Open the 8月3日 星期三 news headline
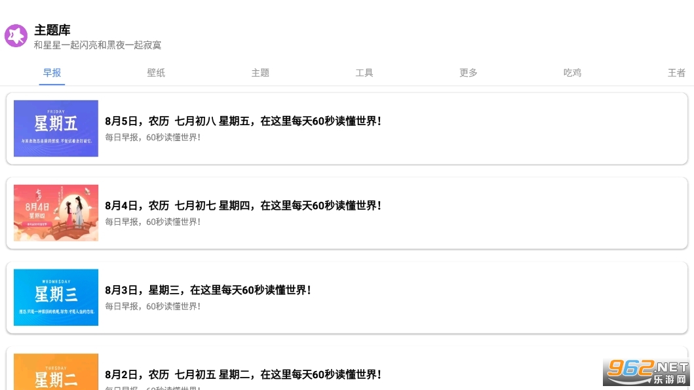This screenshot has width=694, height=390. pos(208,290)
